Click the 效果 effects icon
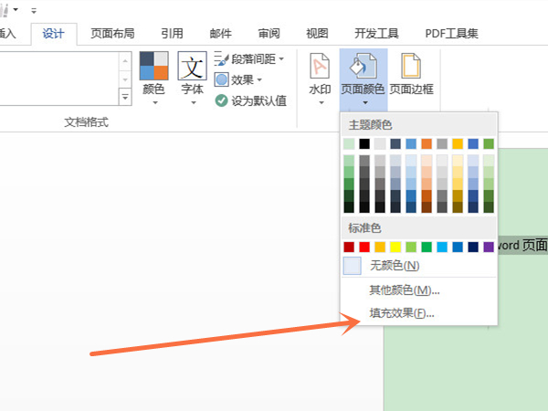The image size is (548, 411). tap(221, 79)
